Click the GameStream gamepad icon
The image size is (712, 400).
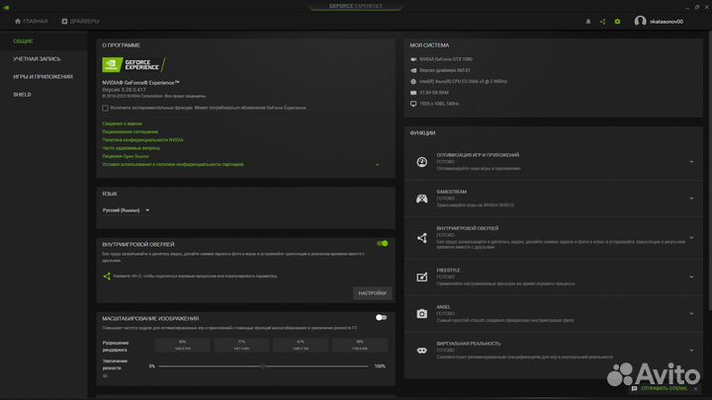(x=421, y=199)
